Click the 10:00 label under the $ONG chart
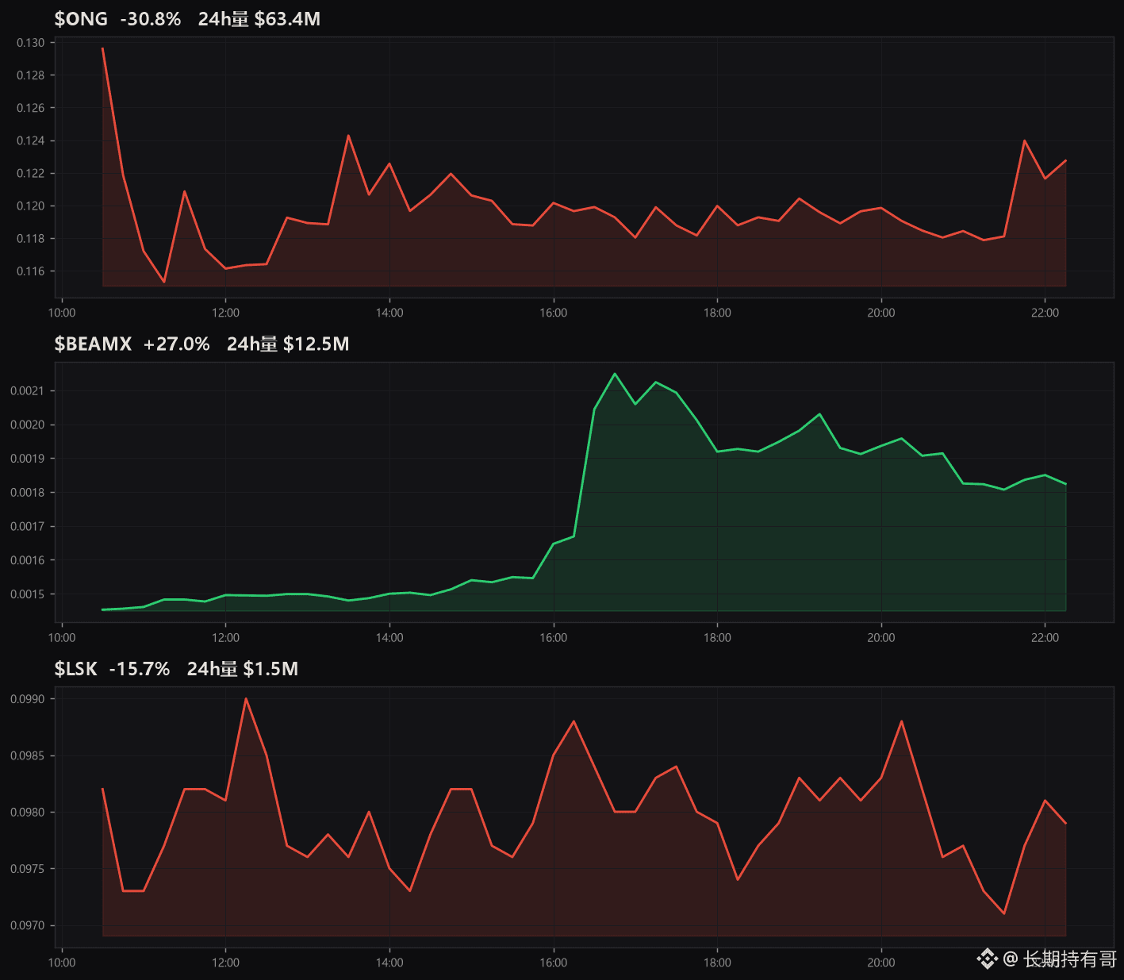The width and height of the screenshot is (1124, 980). [x=62, y=313]
